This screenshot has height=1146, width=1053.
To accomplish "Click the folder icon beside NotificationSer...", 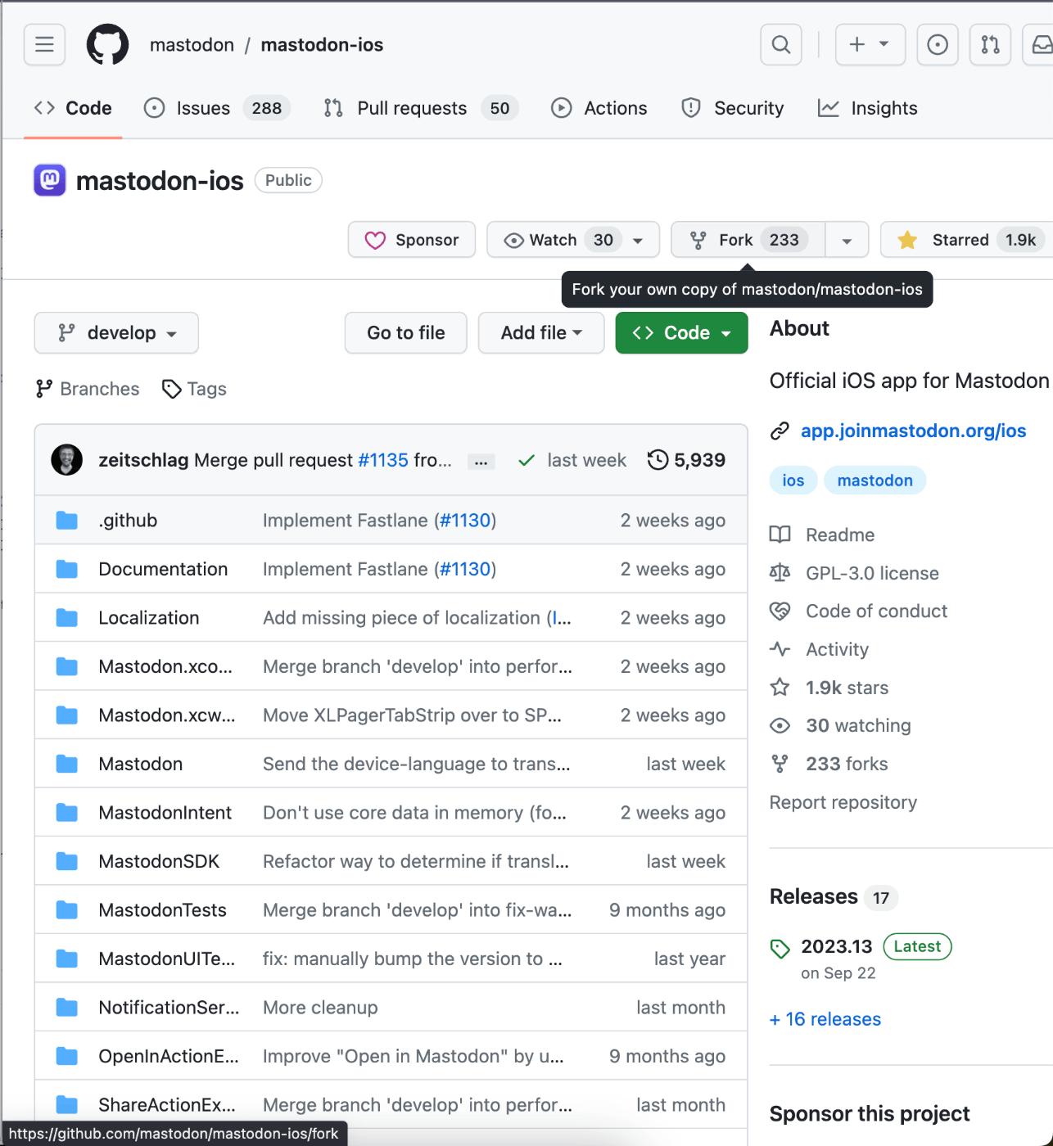I will tap(67, 1008).
